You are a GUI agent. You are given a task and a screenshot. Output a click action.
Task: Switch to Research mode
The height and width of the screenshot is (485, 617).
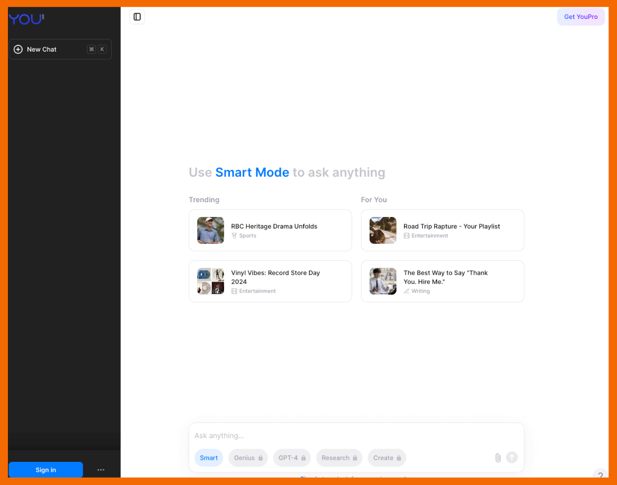click(x=335, y=458)
